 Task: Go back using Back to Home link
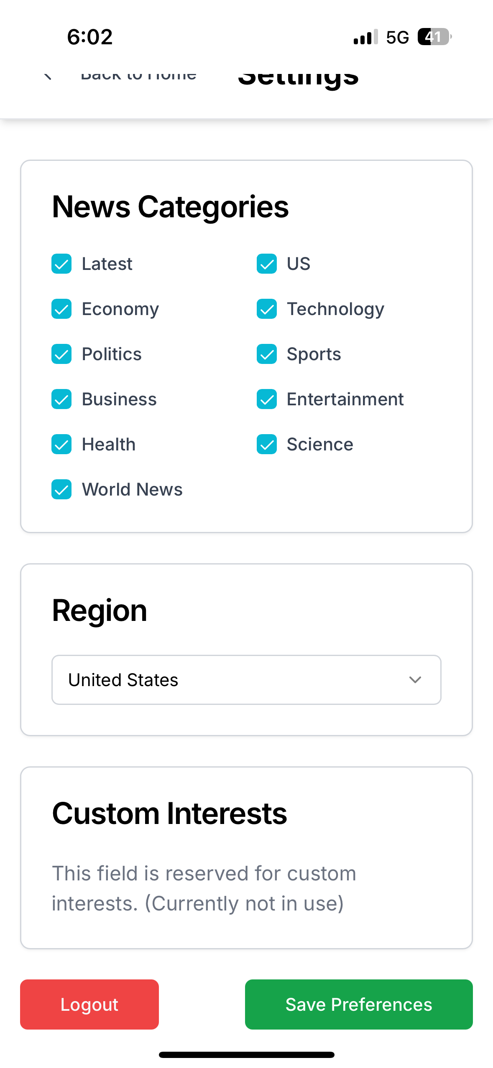coord(138,75)
